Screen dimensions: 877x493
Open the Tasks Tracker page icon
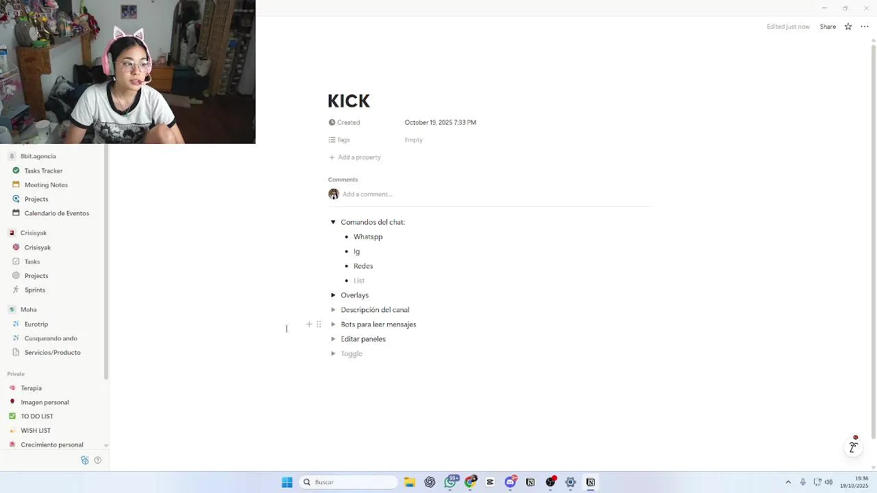click(16, 170)
